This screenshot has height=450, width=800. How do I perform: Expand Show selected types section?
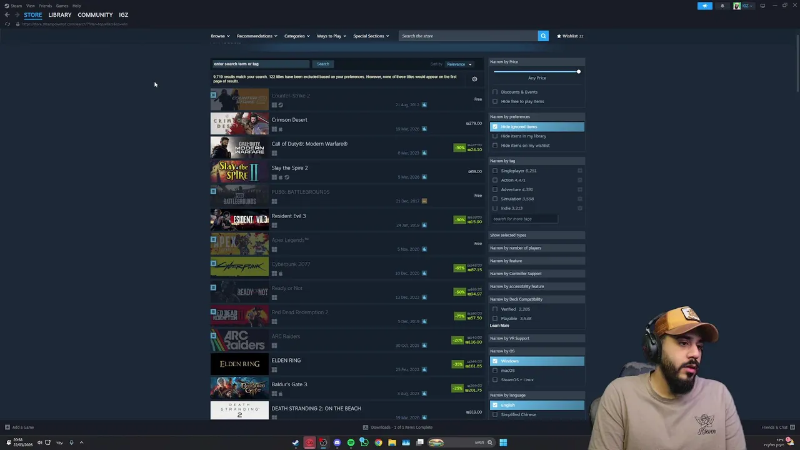click(x=536, y=235)
